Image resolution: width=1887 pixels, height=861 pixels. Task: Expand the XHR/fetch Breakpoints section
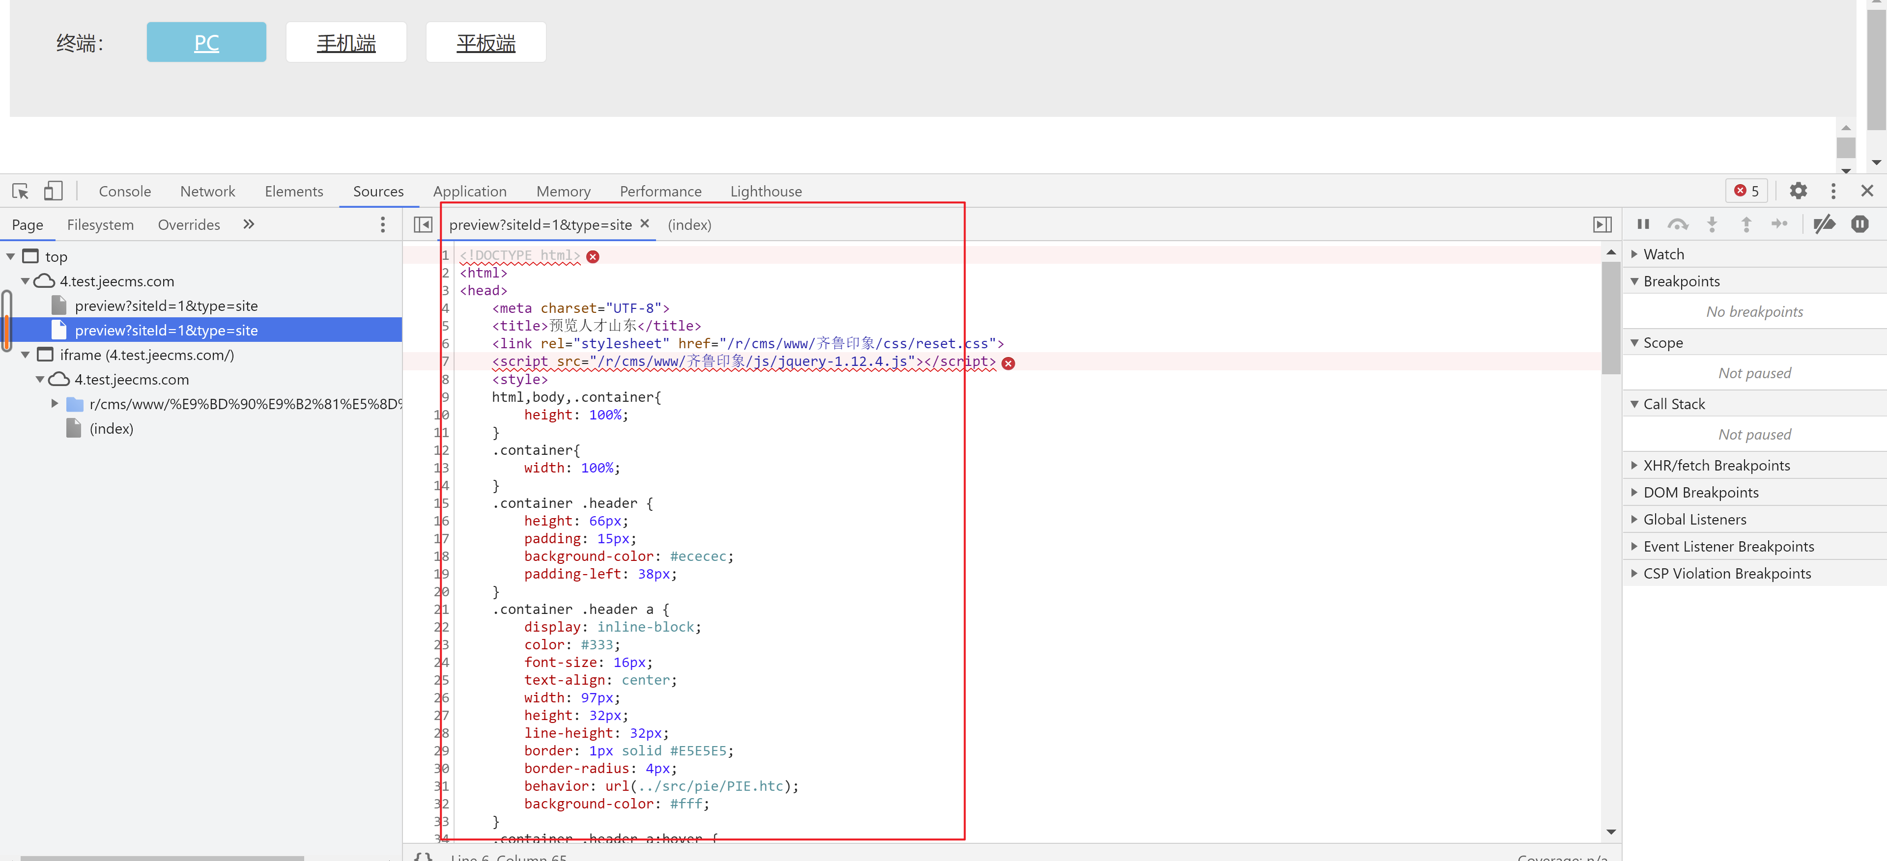(x=1715, y=466)
